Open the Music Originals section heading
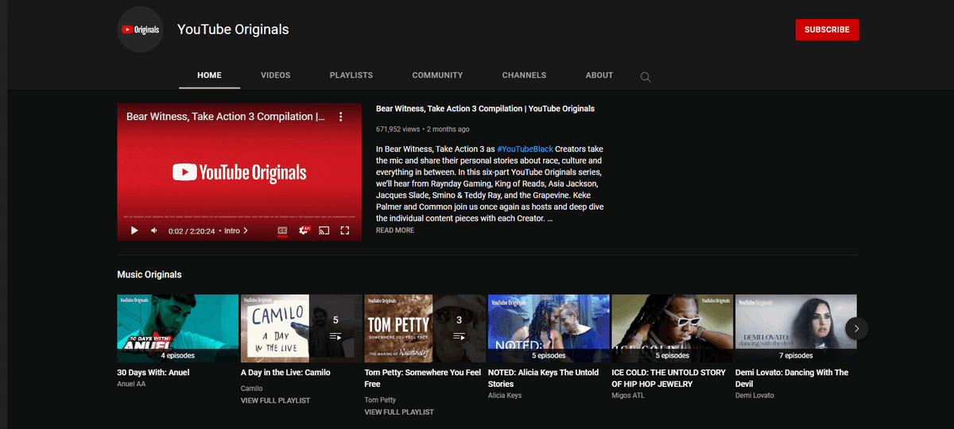The height and width of the screenshot is (429, 954). point(149,275)
